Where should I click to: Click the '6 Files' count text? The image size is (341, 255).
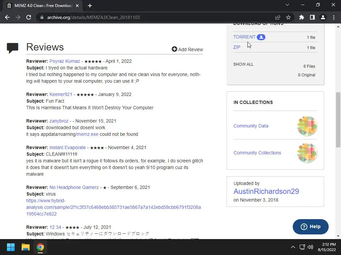click(x=309, y=66)
